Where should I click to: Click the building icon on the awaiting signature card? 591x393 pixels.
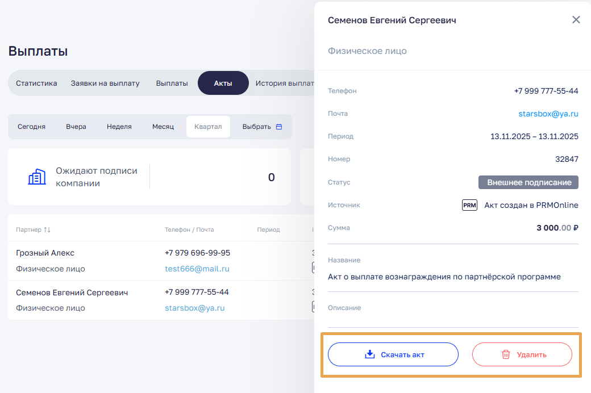(37, 177)
